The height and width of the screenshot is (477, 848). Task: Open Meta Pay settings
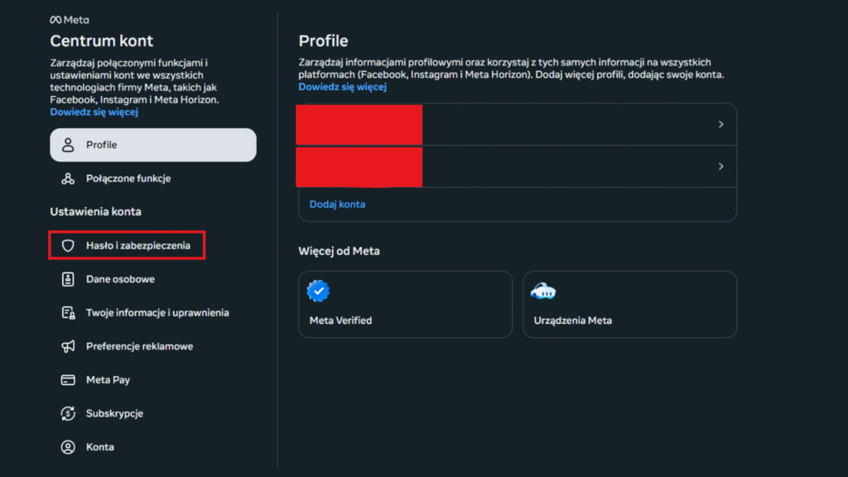coord(153,379)
